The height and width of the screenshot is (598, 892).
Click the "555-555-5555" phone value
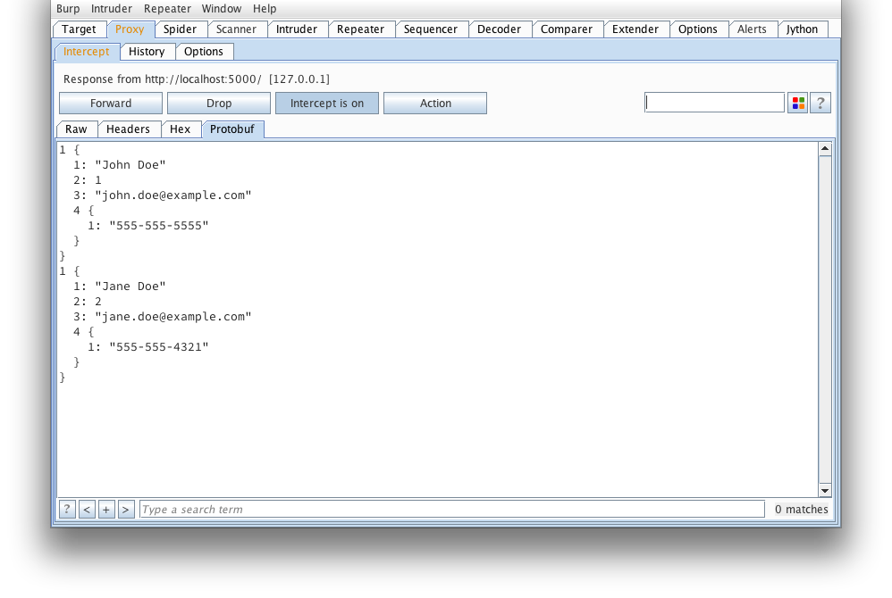(159, 226)
